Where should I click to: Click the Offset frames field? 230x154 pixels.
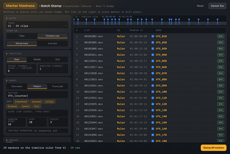pos(21,69)
